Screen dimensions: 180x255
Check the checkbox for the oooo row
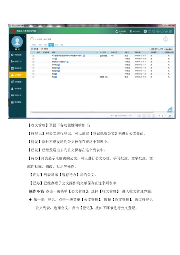pyautogui.click(x=33, y=59)
